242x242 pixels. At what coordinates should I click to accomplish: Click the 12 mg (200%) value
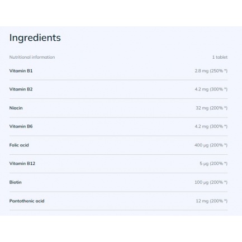click(212, 201)
